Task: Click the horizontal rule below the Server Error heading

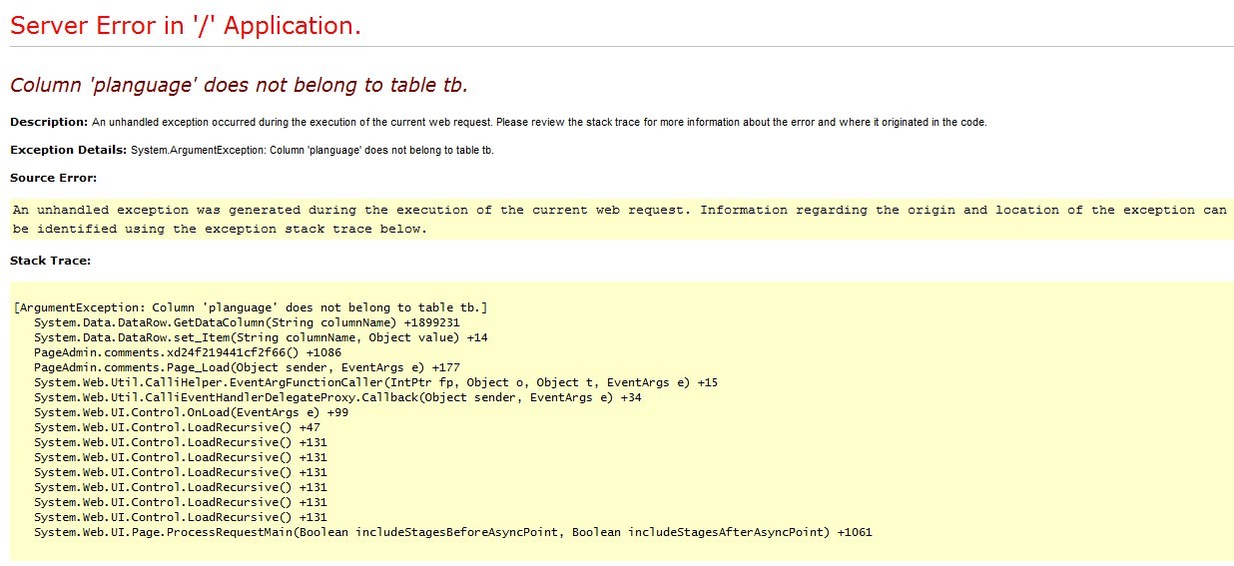Action: (x=619, y=47)
